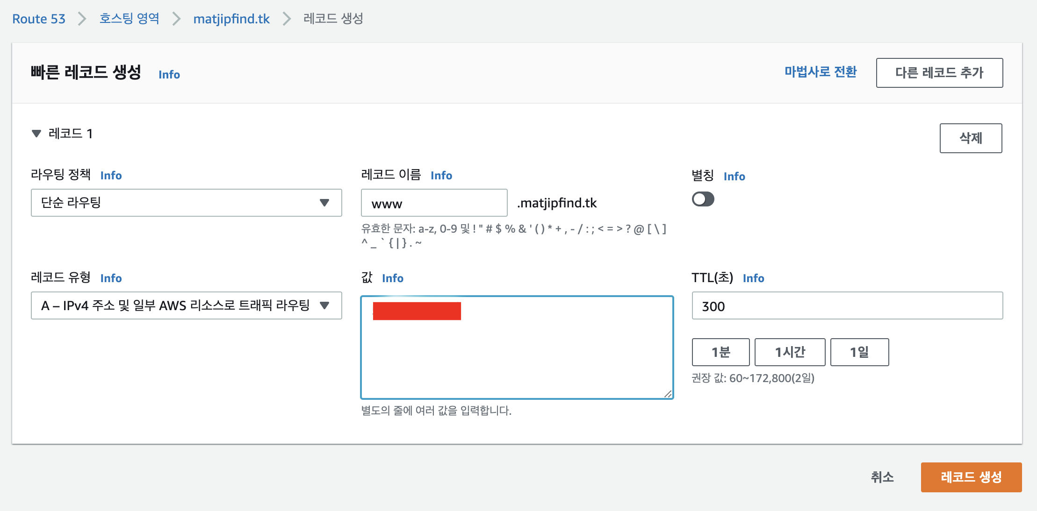Click Info next to 빠른 레코드 생성

[x=169, y=74]
